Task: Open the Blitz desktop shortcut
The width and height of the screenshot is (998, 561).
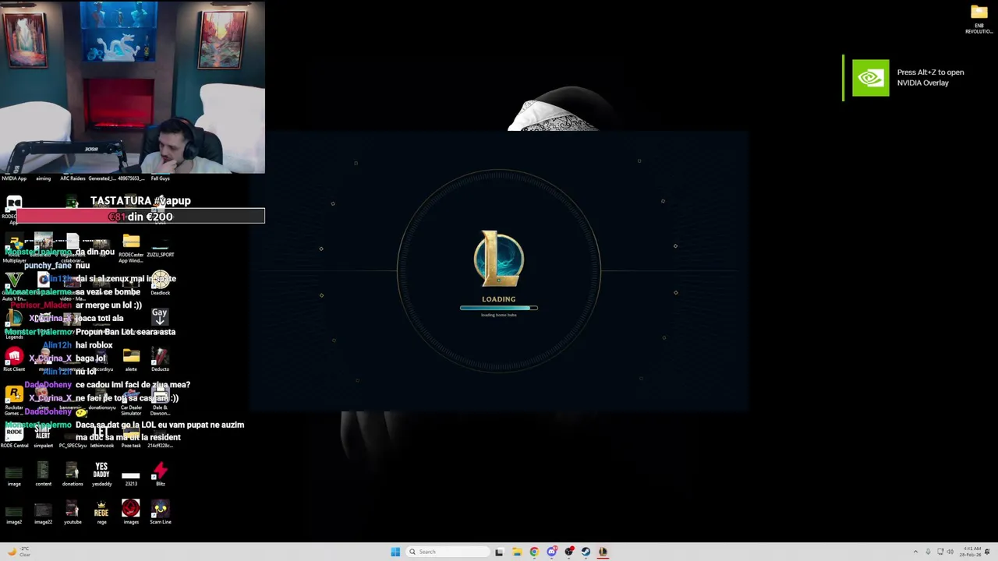Action: (x=160, y=474)
